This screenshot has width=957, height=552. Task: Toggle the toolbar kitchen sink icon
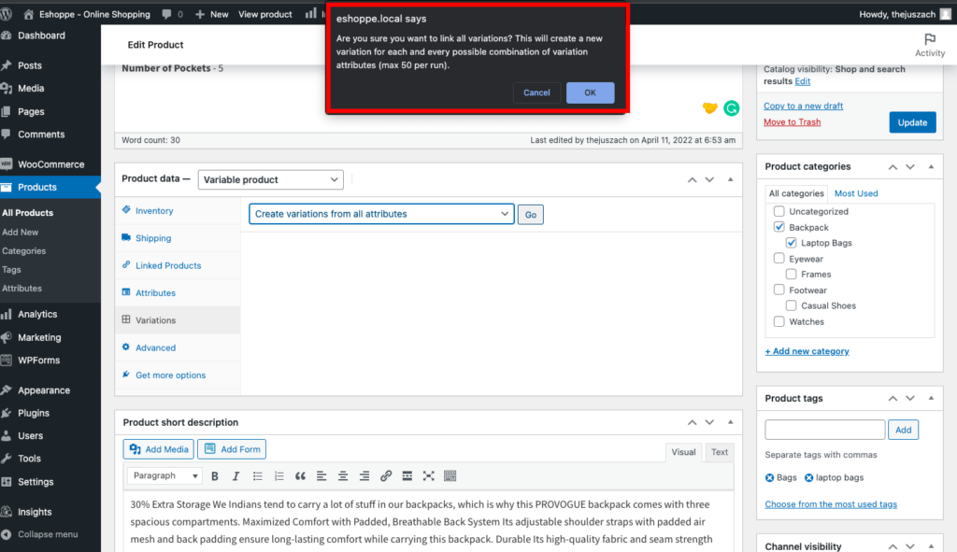[450, 475]
